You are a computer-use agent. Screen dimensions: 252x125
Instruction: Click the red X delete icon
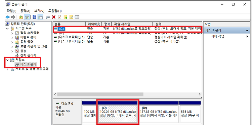point(54,17)
